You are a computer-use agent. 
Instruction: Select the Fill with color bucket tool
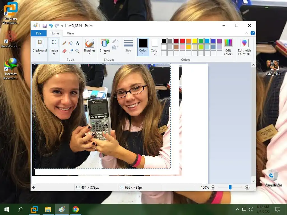tap(71, 43)
